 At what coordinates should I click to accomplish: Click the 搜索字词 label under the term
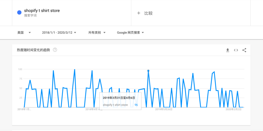[x=30, y=16]
